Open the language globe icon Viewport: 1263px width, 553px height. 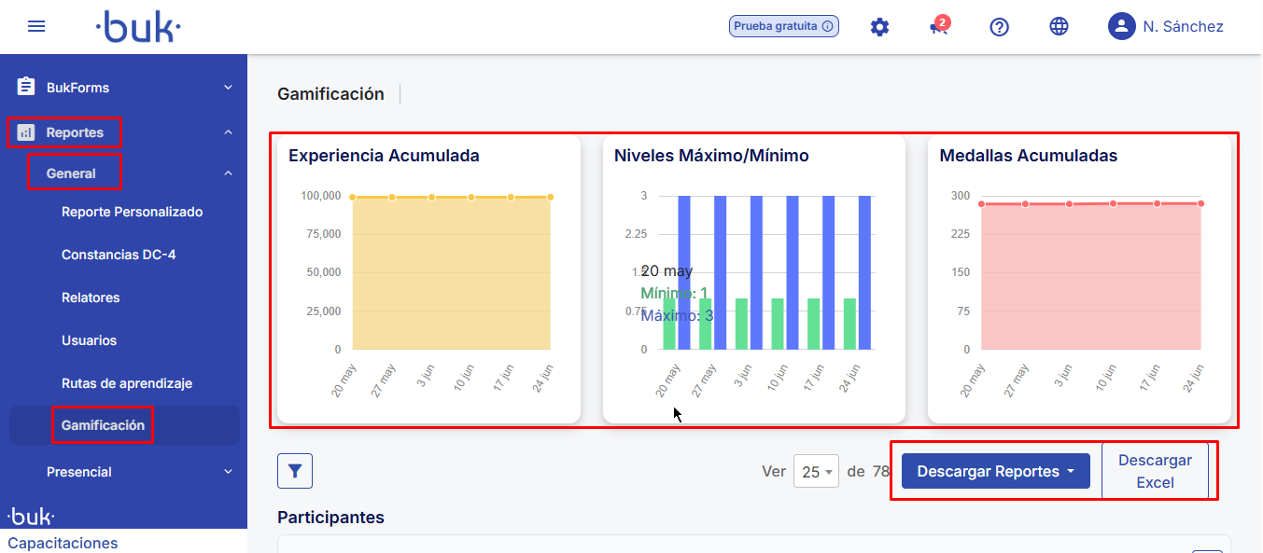point(1059,27)
